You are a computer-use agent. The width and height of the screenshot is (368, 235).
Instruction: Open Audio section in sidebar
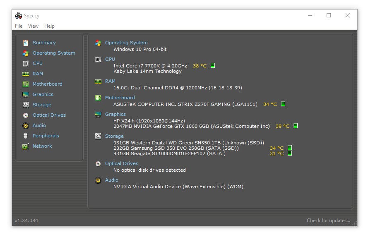(x=39, y=125)
